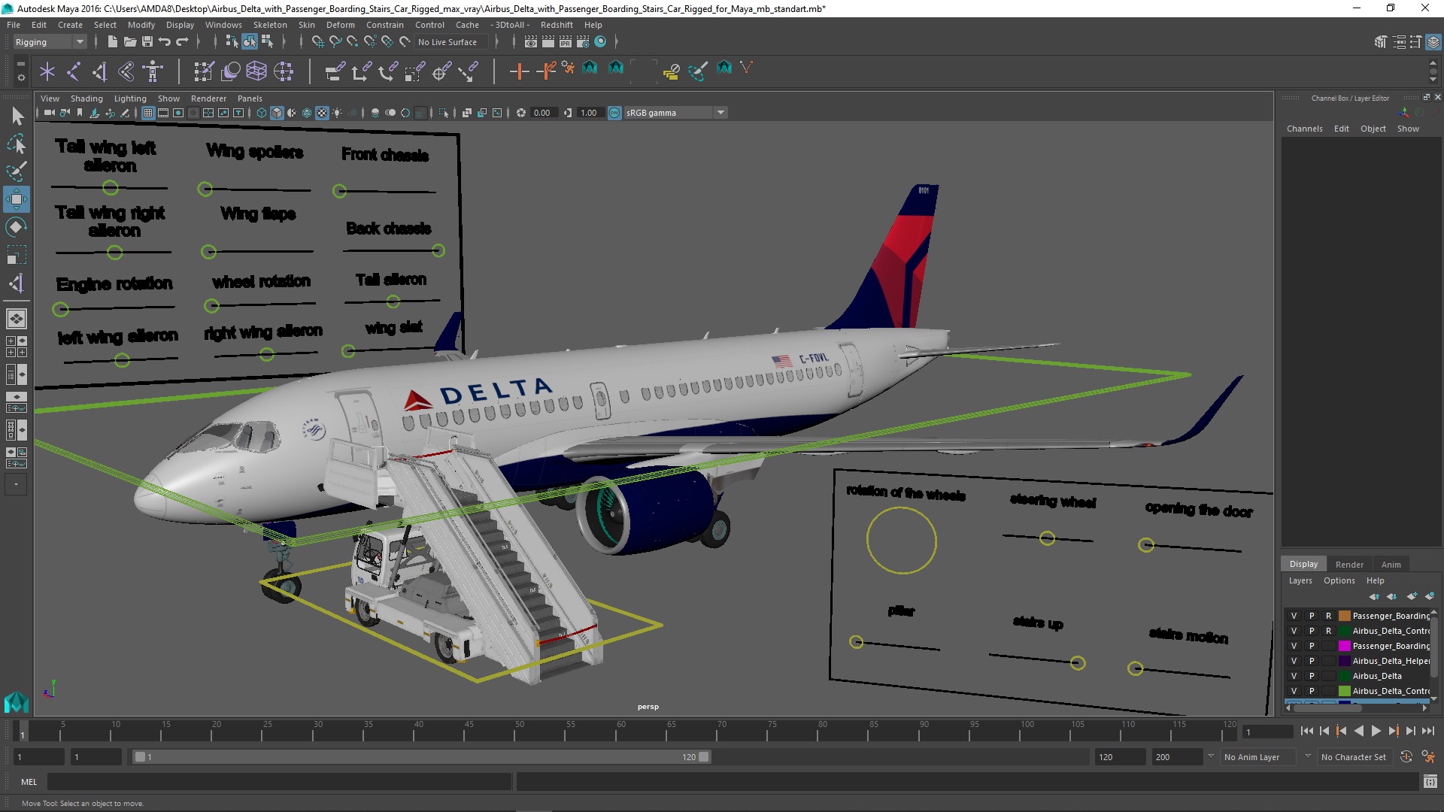Screen dimensions: 1444x812
Task: Click the magenta Passenger_Boarding layer color swatch
Action: 1344,646
